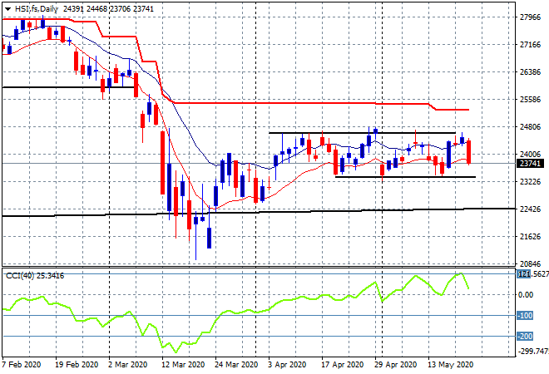Click the 27966 price axis label

(x=530, y=17)
